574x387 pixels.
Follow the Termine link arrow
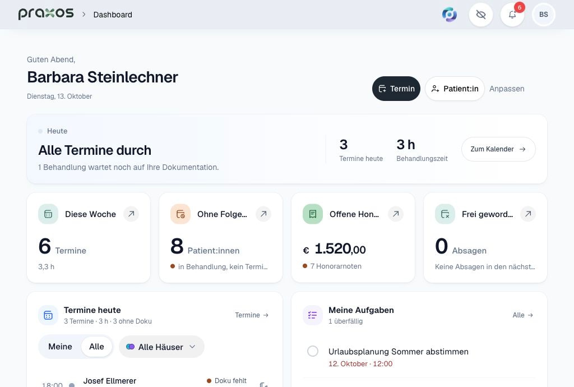252,315
